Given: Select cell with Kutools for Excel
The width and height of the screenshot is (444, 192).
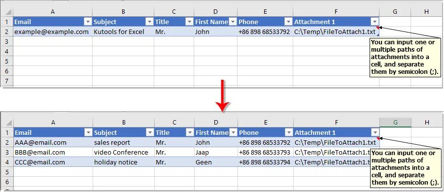Looking at the screenshot, I should (x=123, y=32).
